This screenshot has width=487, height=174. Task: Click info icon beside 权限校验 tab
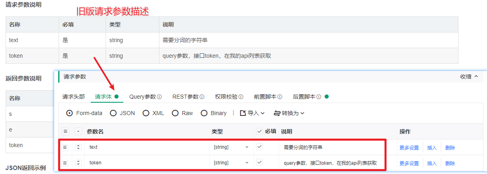click(x=241, y=97)
